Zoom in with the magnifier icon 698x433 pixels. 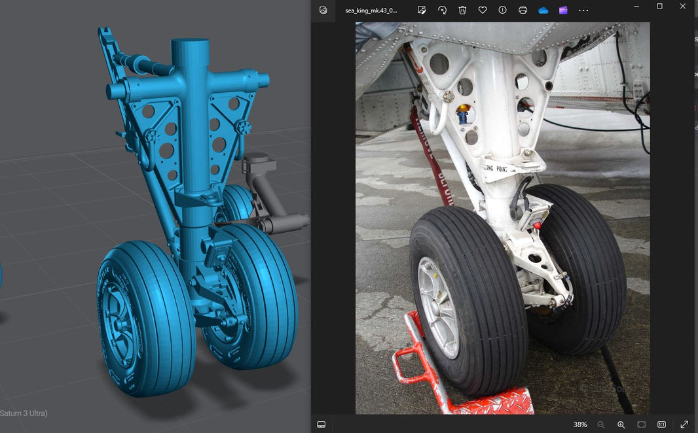coord(621,424)
